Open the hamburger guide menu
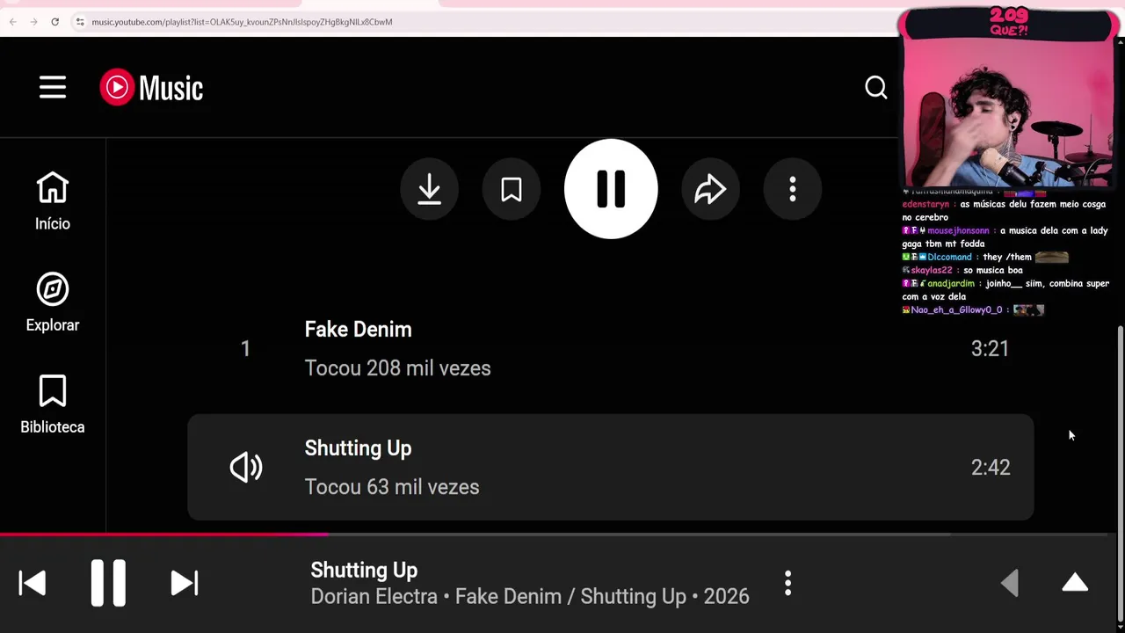Viewport: 1125px width, 633px height. coord(53,87)
